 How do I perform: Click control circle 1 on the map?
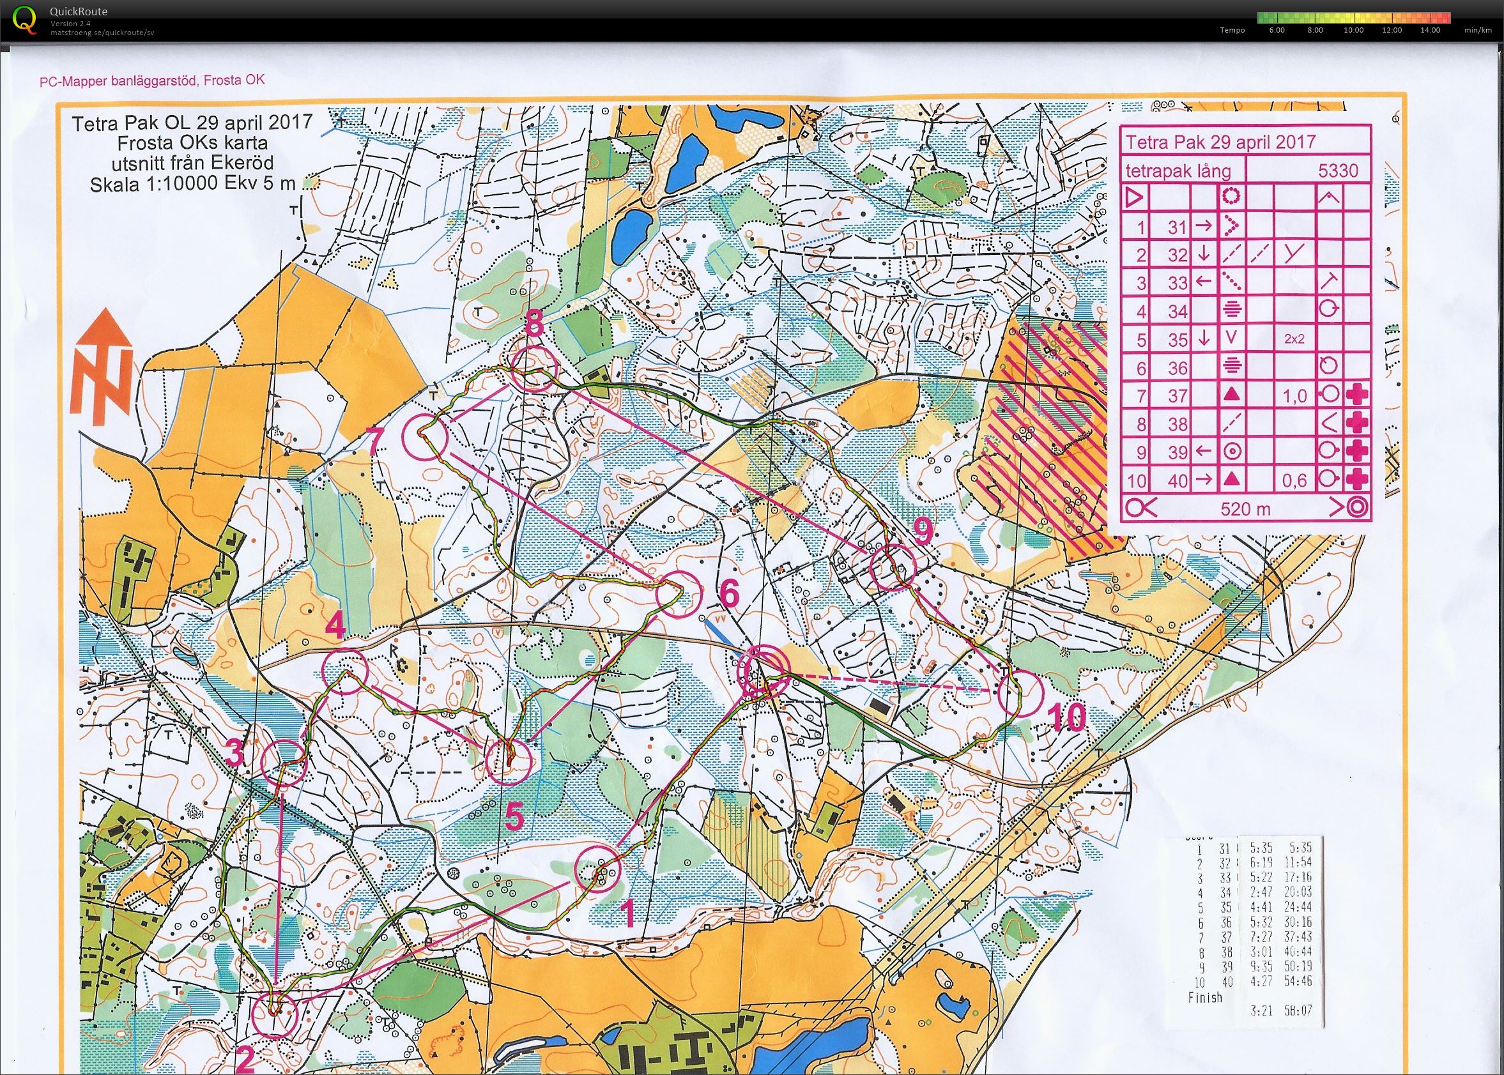597,870
